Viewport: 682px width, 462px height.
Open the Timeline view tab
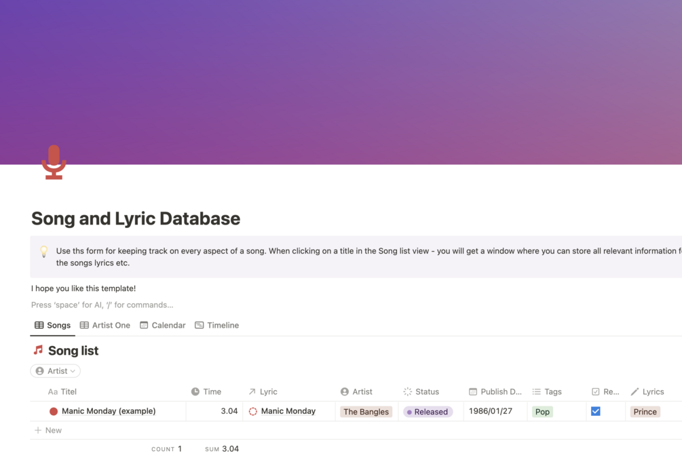tap(217, 325)
